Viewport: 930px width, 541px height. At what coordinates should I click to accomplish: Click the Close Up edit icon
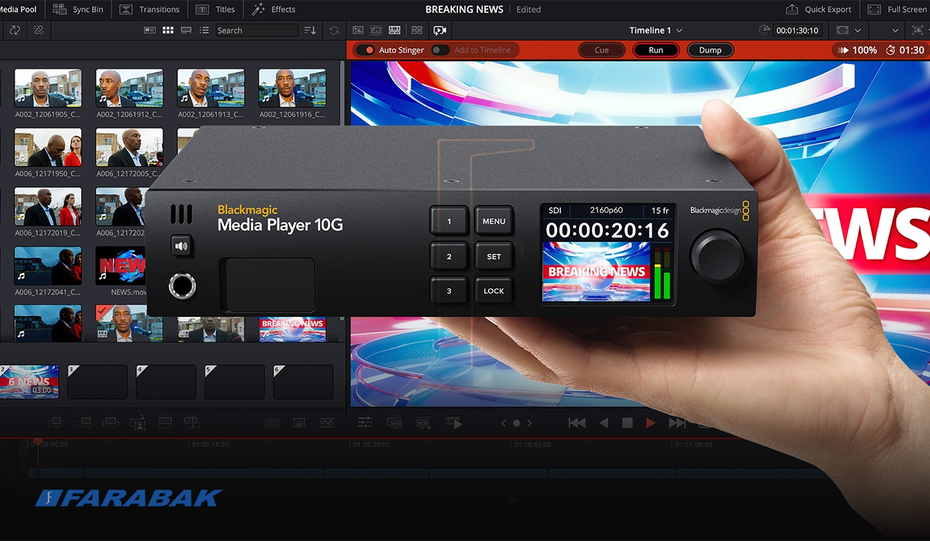(x=137, y=421)
